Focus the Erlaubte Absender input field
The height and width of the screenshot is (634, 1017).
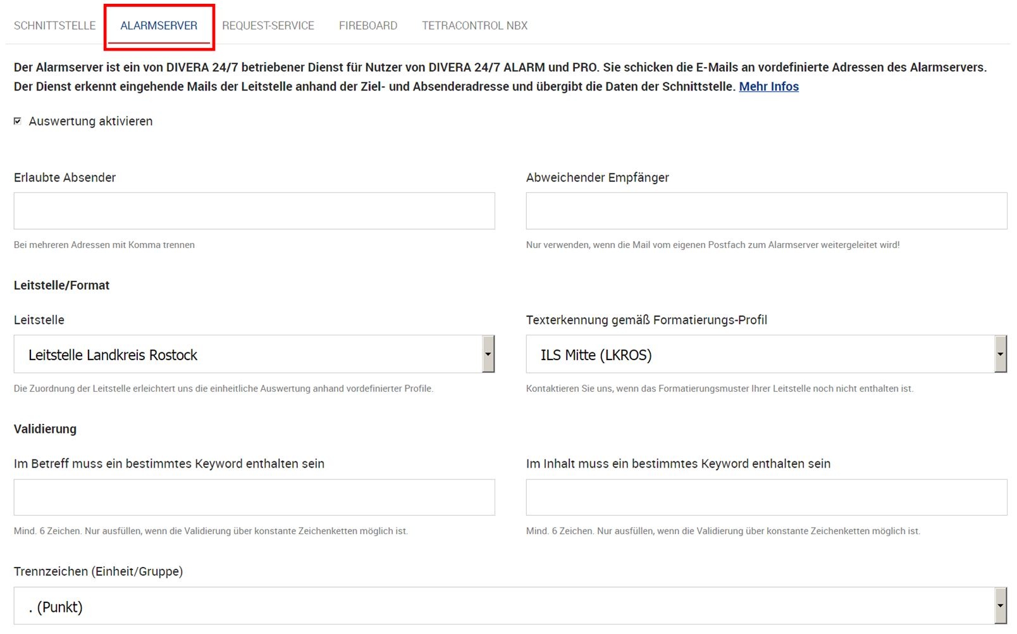(x=254, y=211)
